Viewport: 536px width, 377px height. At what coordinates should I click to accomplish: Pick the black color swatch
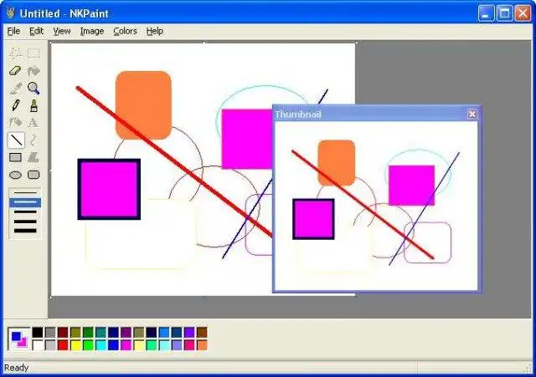pyautogui.click(x=38, y=333)
